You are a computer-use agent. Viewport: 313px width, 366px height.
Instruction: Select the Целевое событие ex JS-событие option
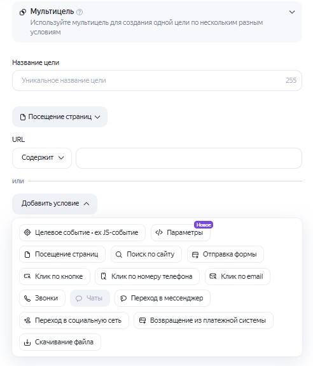pyautogui.click(x=82, y=232)
